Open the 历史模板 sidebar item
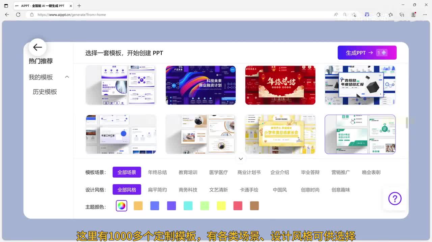The width and height of the screenshot is (432, 242). coord(45,92)
